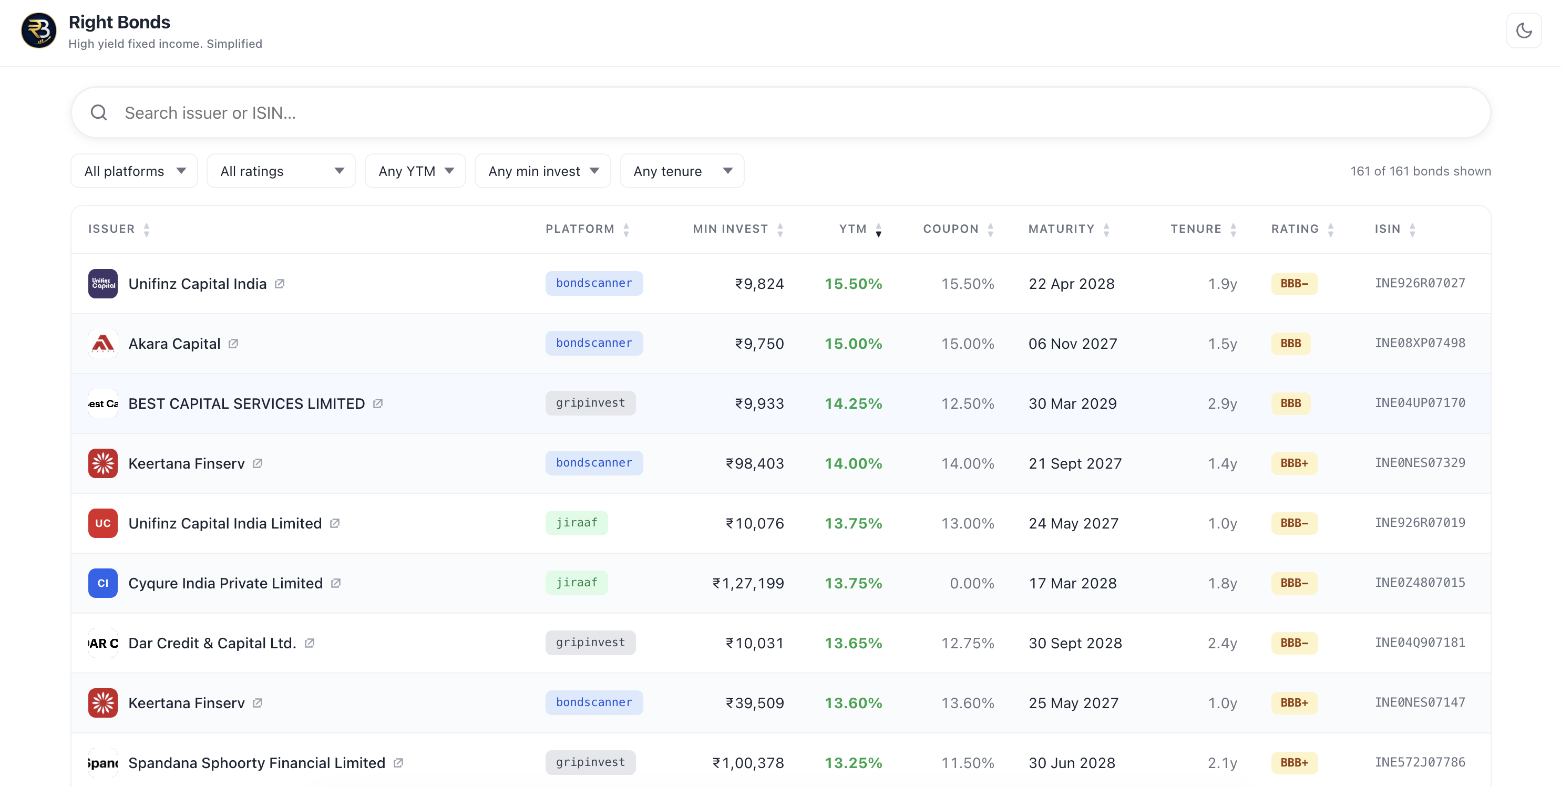Click the bondscanner badge for Unifinz Capital India
This screenshot has height=787, width=1561.
tap(594, 284)
